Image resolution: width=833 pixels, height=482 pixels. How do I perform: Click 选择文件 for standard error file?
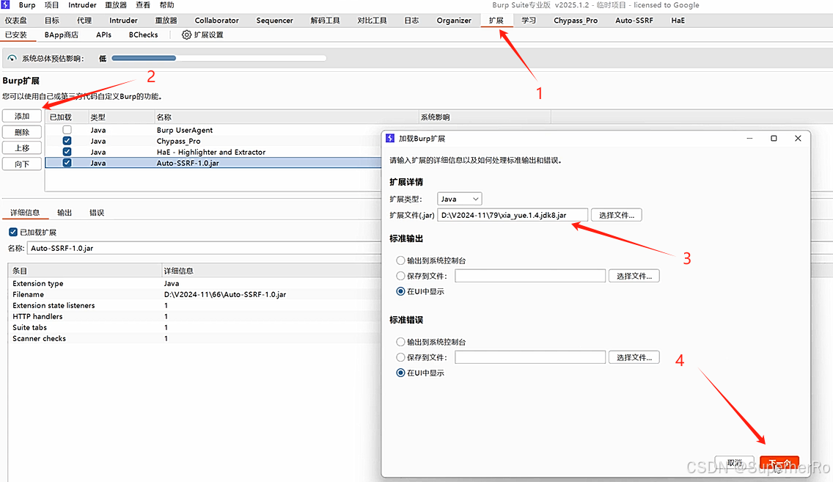[634, 357]
